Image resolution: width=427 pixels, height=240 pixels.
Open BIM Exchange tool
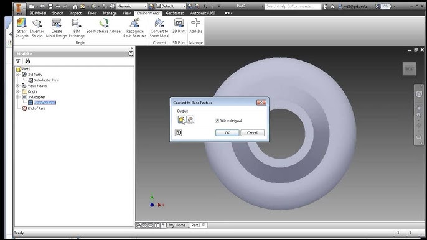coord(77,28)
